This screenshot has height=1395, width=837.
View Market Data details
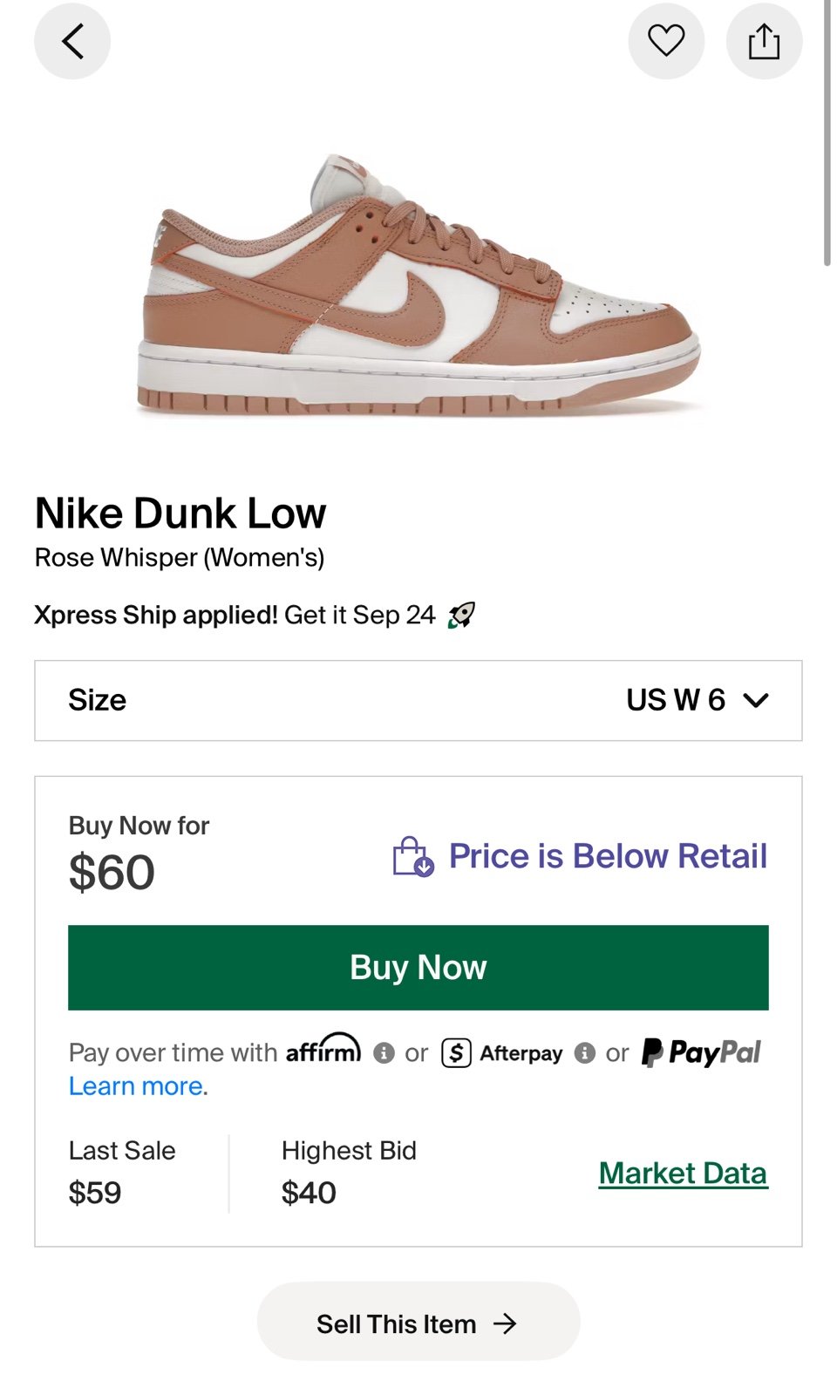(683, 1173)
